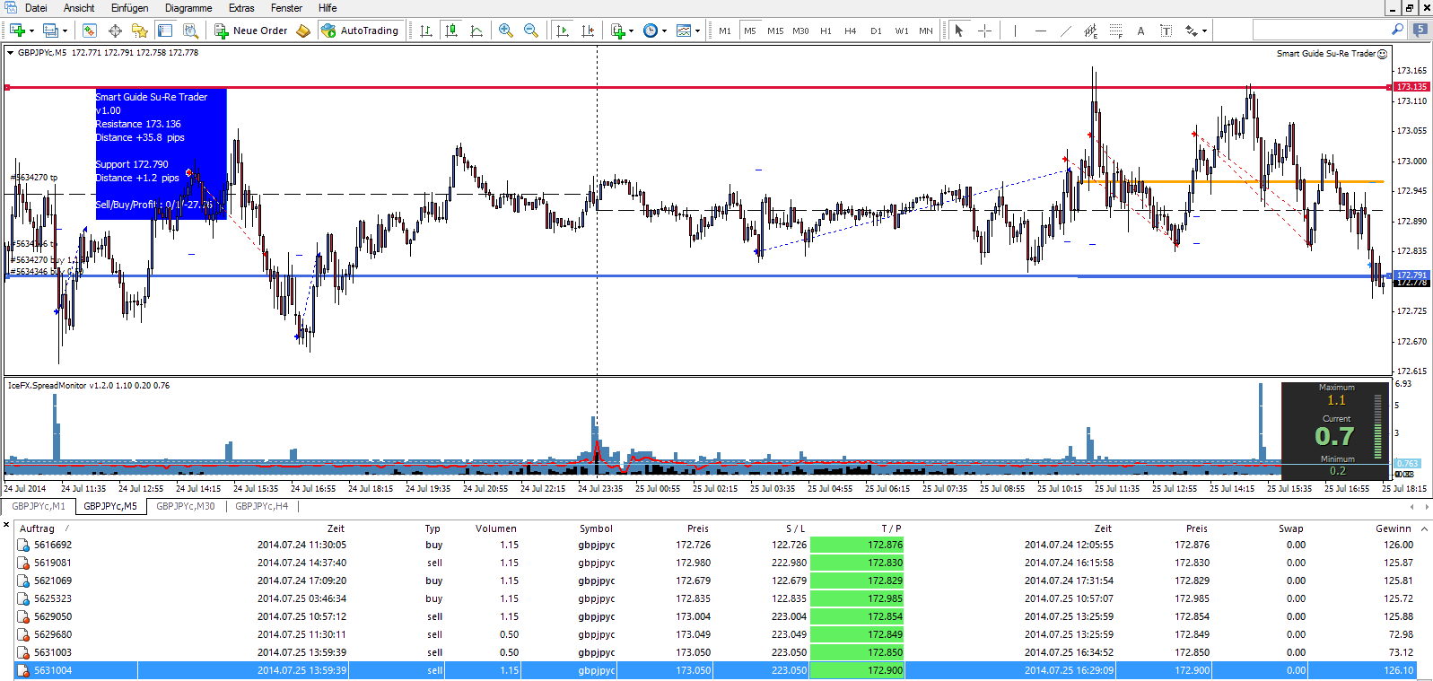Select the H1 timeframe button
The image size is (1433, 681).
(826, 31)
